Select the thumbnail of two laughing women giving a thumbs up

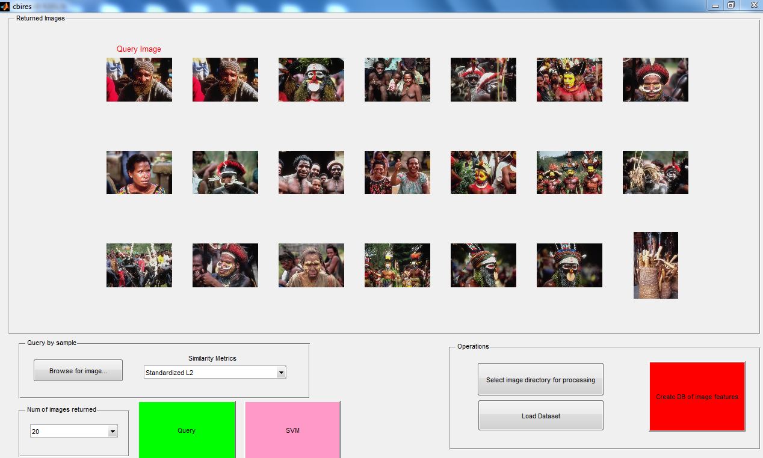[x=397, y=173]
